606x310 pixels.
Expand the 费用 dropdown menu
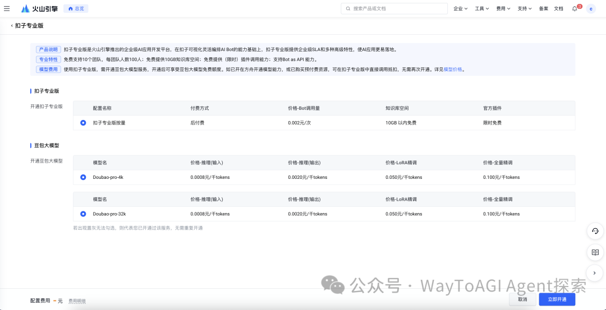503,8
